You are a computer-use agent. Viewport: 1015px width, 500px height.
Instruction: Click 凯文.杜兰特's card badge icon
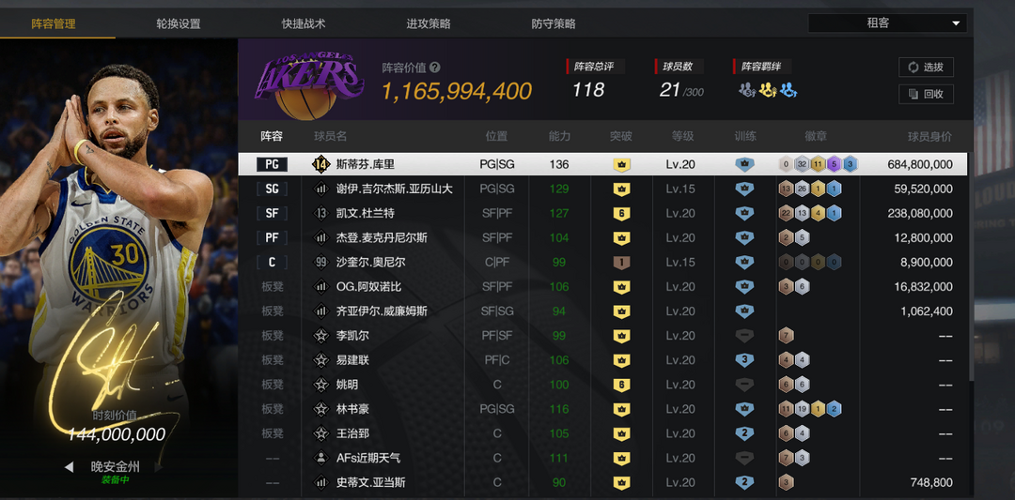pyautogui.click(x=320, y=213)
